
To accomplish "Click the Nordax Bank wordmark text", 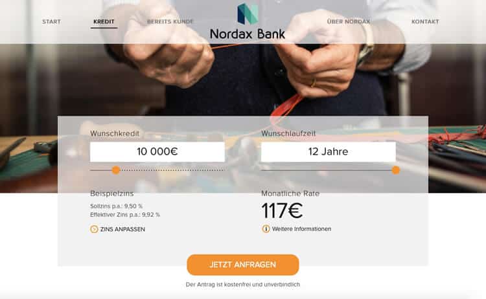I will coord(248,34).
